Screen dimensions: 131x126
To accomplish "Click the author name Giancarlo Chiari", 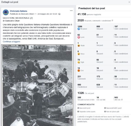I will pyautogui.click(x=27, y=14).
